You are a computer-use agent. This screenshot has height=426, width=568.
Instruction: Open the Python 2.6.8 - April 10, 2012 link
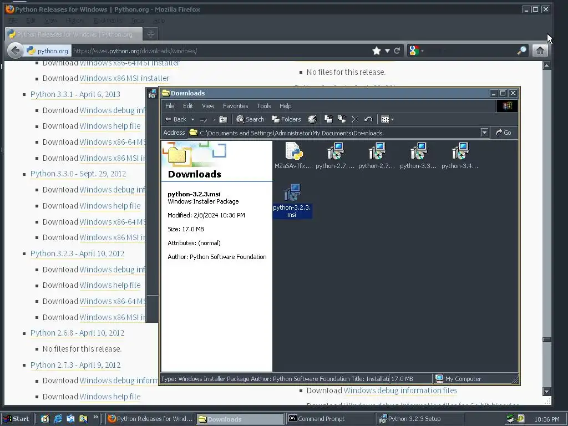click(x=77, y=333)
